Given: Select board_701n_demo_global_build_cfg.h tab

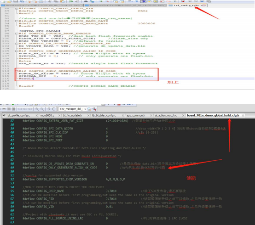Looking at the screenshot, I should [x=213, y=115].
